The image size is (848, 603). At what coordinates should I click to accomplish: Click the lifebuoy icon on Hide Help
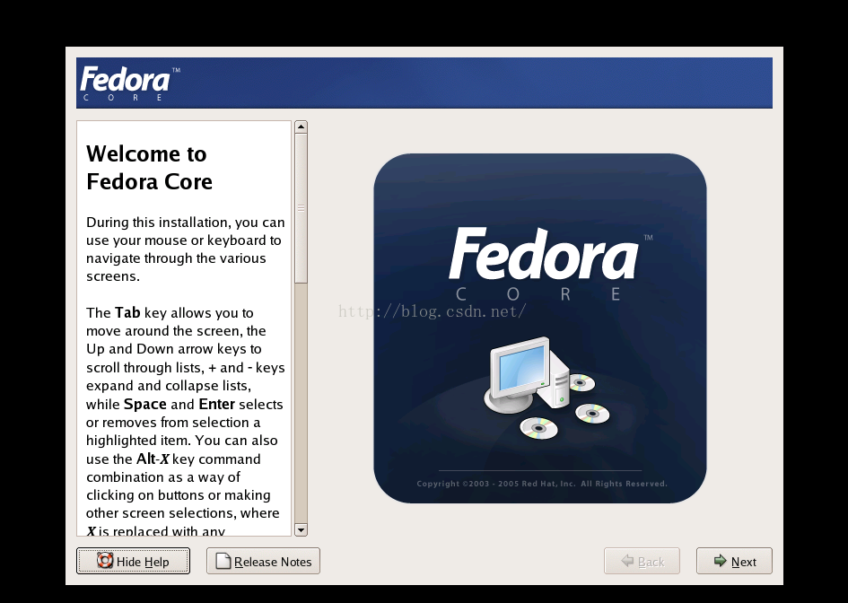(x=105, y=560)
